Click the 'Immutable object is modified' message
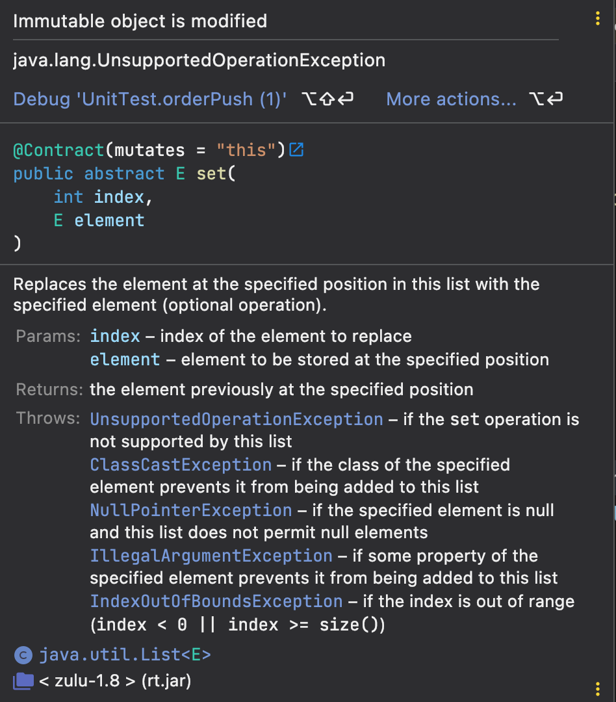Image resolution: width=616 pixels, height=702 pixels. point(140,21)
